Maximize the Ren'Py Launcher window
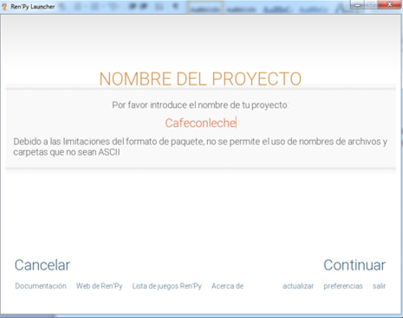The height and width of the screenshot is (318, 403). coord(371,4)
